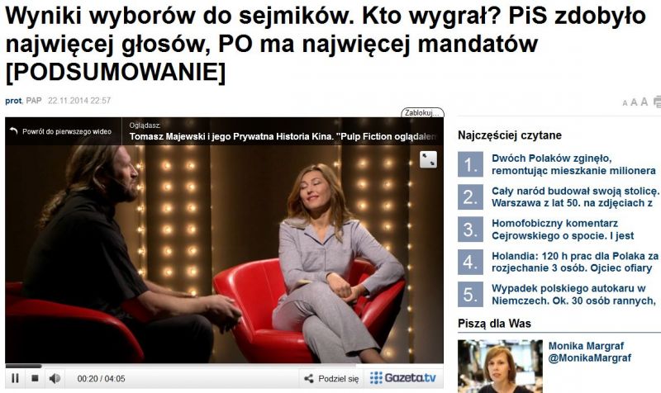The height and width of the screenshot is (393, 661).
Task: Open Wypadek polskiego autokaru article
Action: (573, 294)
